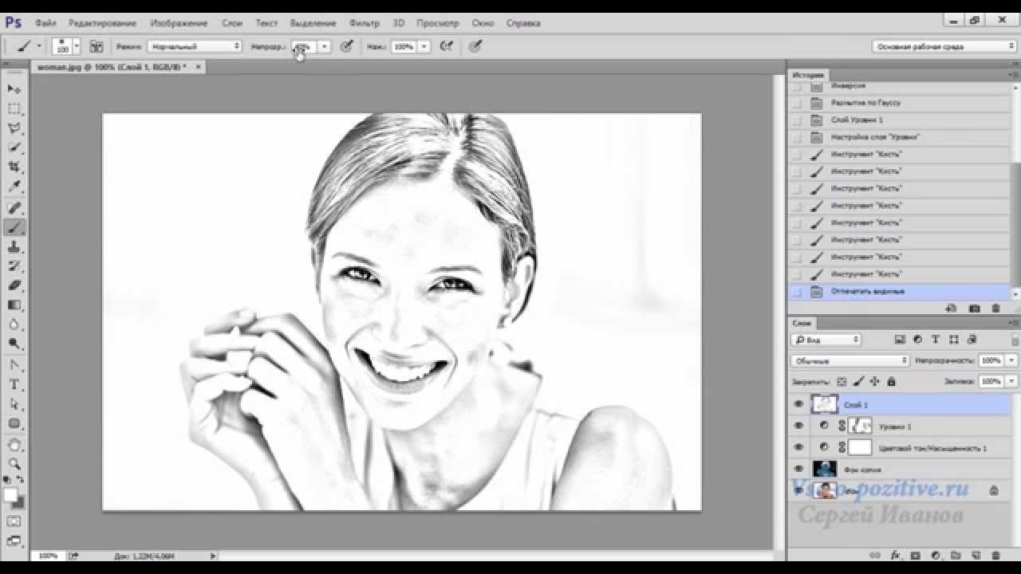
Task: Open the brush opacity slider arrow
Action: pos(324,46)
